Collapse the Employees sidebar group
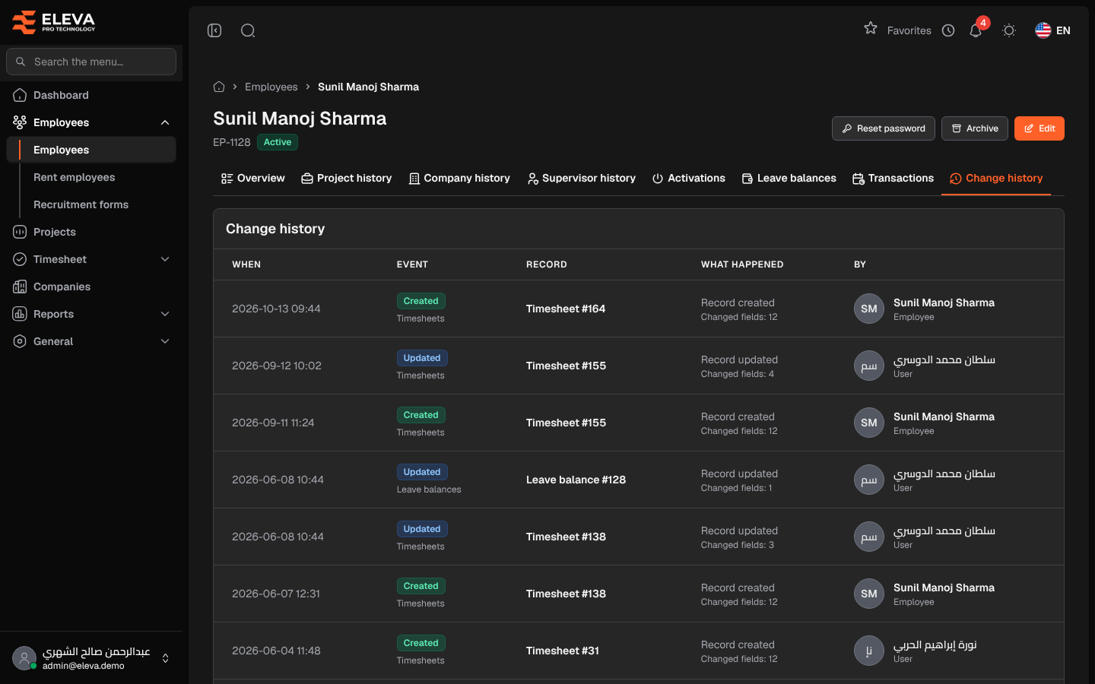Screen dimensions: 1095x684 click(x=91, y=122)
